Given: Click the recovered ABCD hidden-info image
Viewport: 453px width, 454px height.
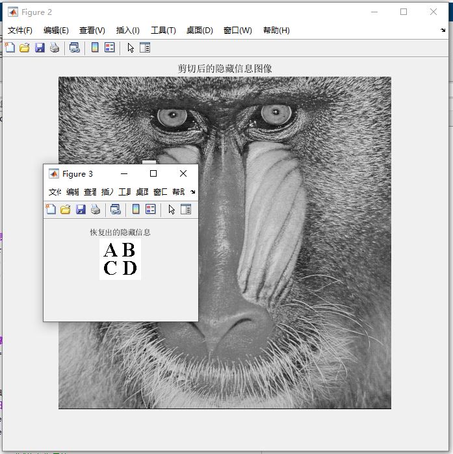Looking at the screenshot, I should coord(120,259).
